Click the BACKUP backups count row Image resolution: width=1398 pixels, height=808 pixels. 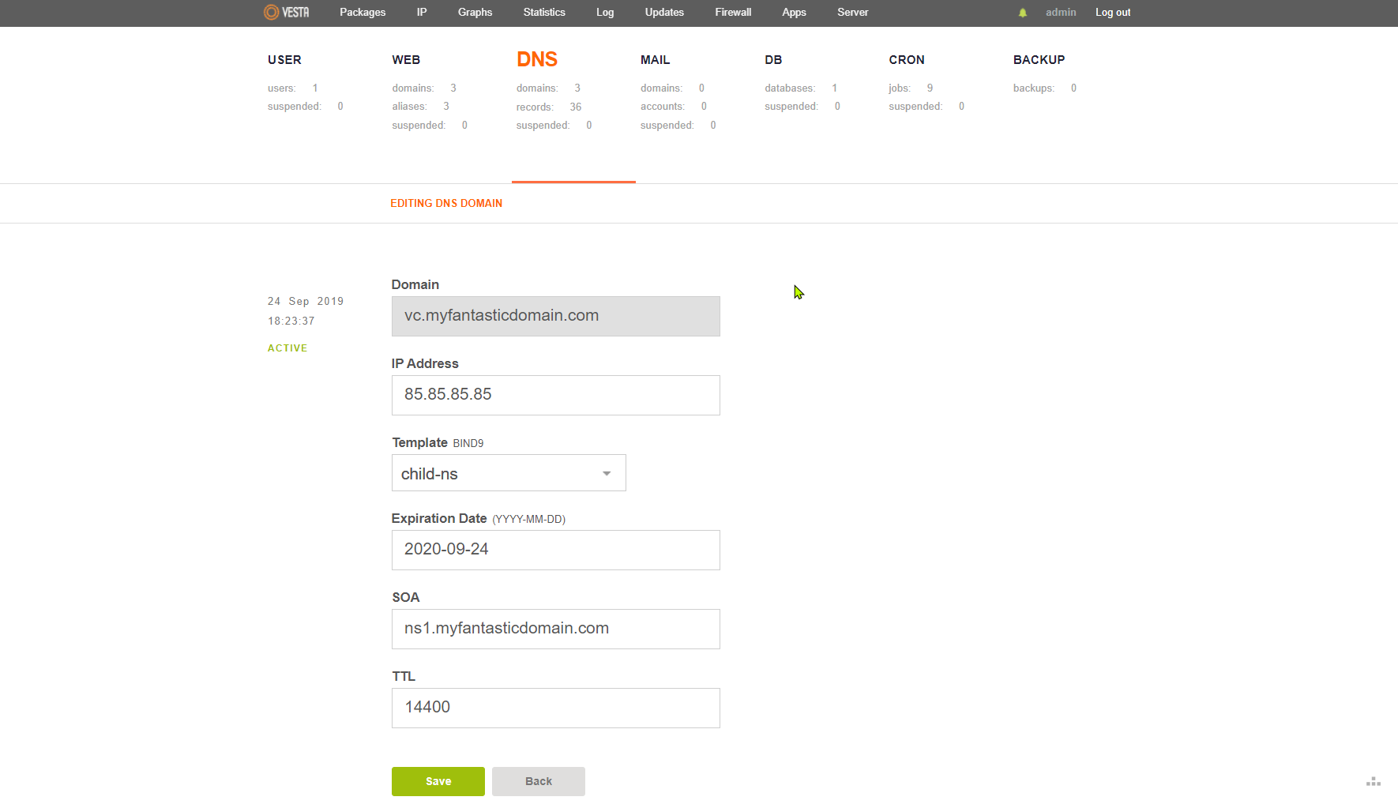1045,88
